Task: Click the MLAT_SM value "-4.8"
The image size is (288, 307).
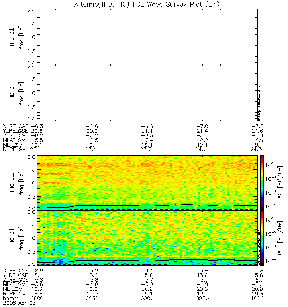Action: click(92, 284)
